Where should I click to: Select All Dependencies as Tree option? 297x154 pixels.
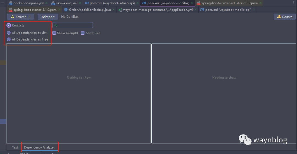coord(9,39)
